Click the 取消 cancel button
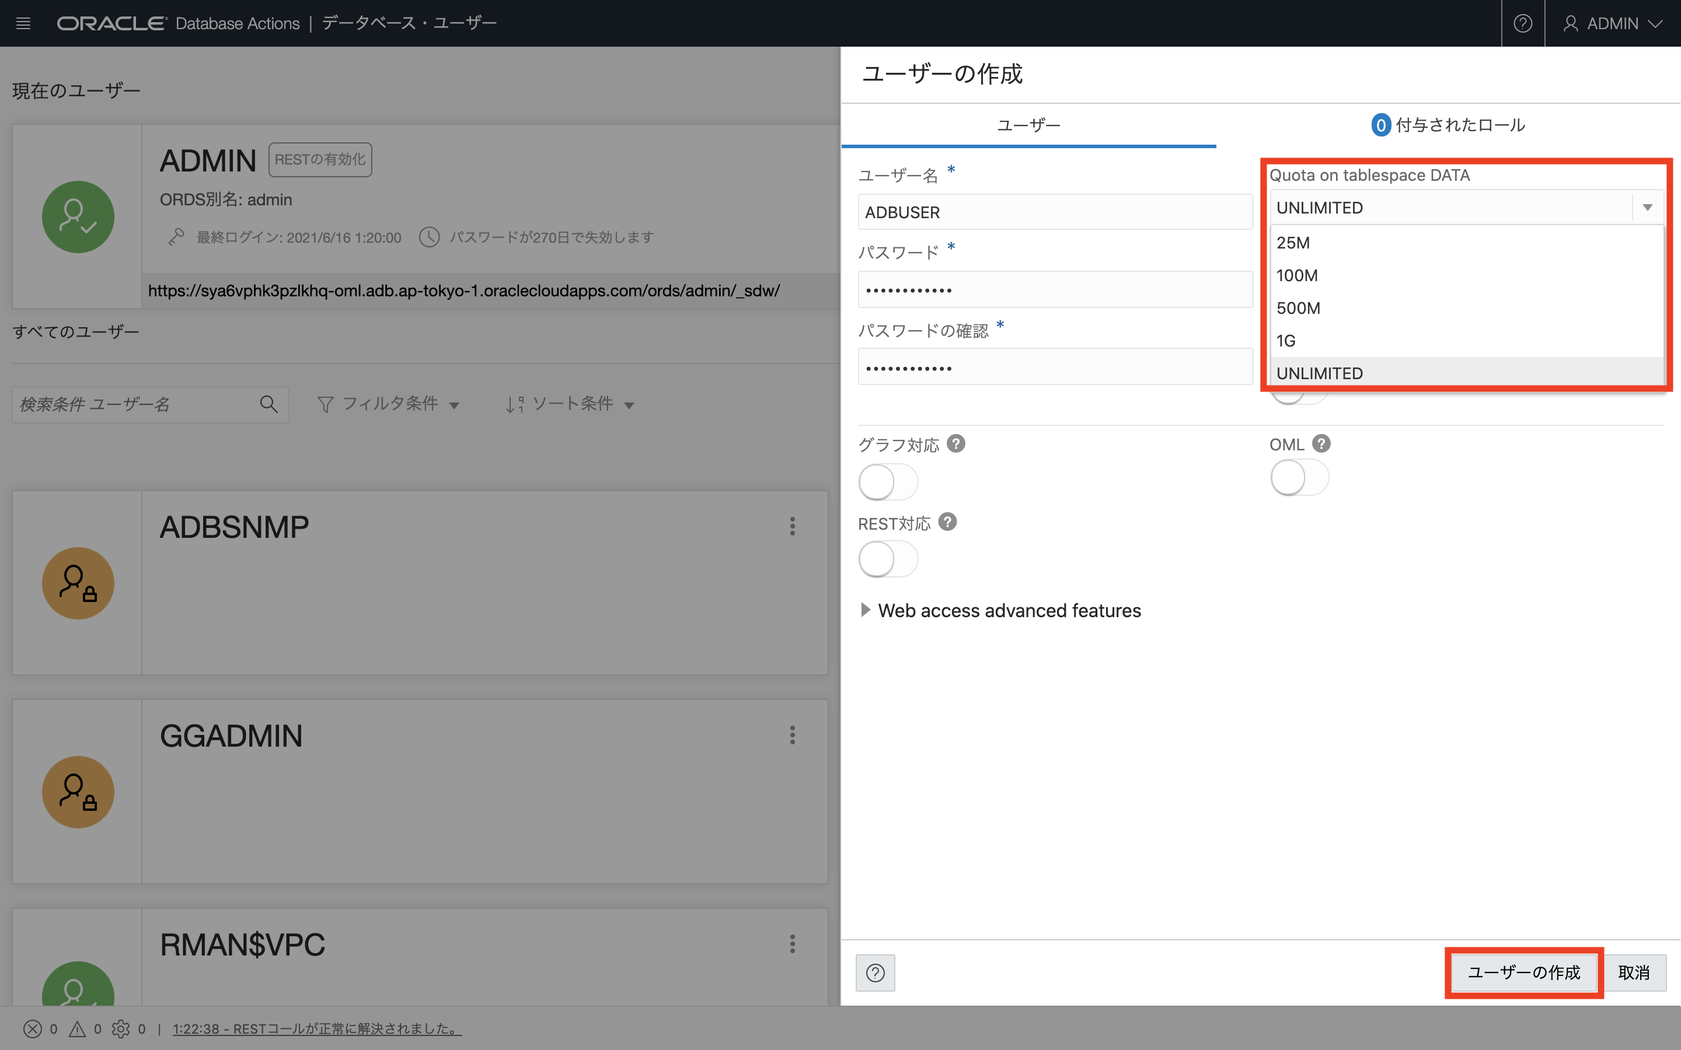This screenshot has width=1681, height=1050. (1633, 972)
